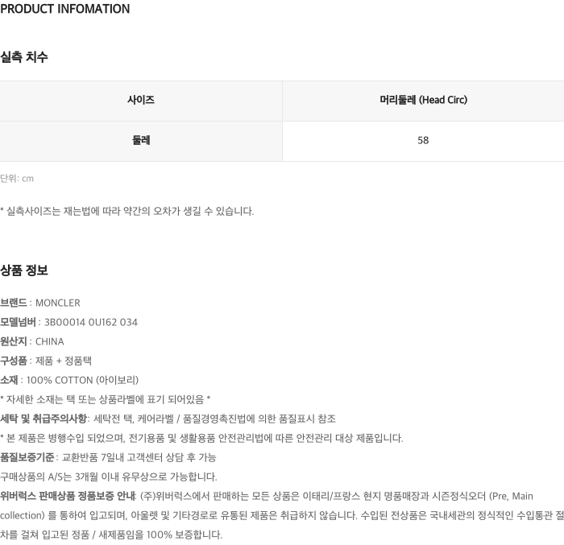Click the 원산지 CHINA line
Viewport: 564px width, 545px height.
(x=32, y=341)
